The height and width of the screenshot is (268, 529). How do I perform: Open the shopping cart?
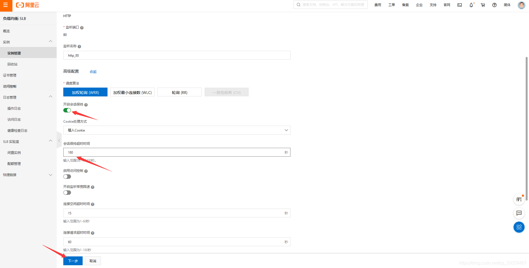coord(483,5)
